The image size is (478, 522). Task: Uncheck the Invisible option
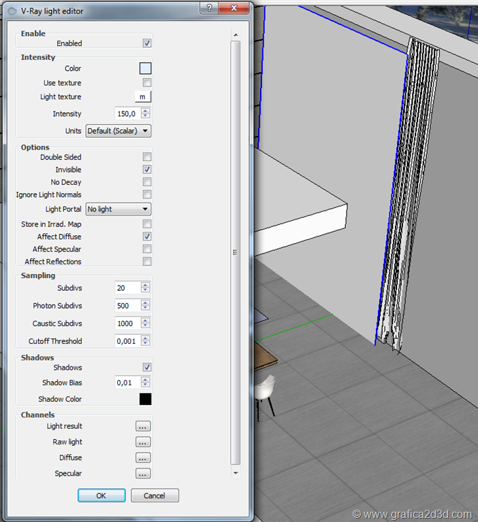(x=147, y=169)
